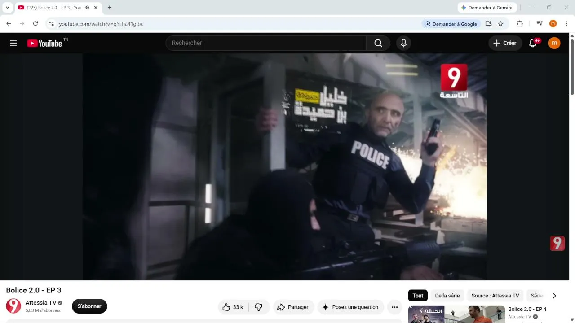Image resolution: width=575 pixels, height=323 pixels.
Task: Show more filter chips with the arrow
Action: [x=554, y=296]
